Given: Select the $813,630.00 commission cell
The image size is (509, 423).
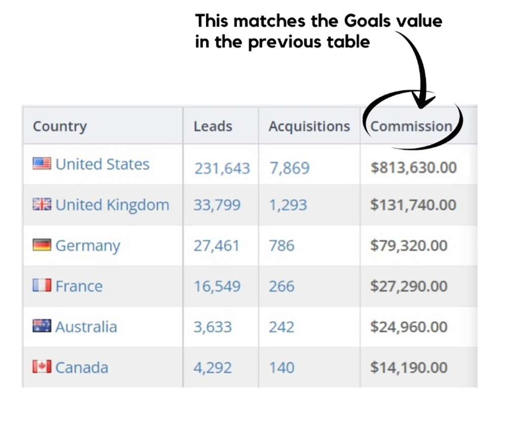Looking at the screenshot, I should tap(413, 167).
